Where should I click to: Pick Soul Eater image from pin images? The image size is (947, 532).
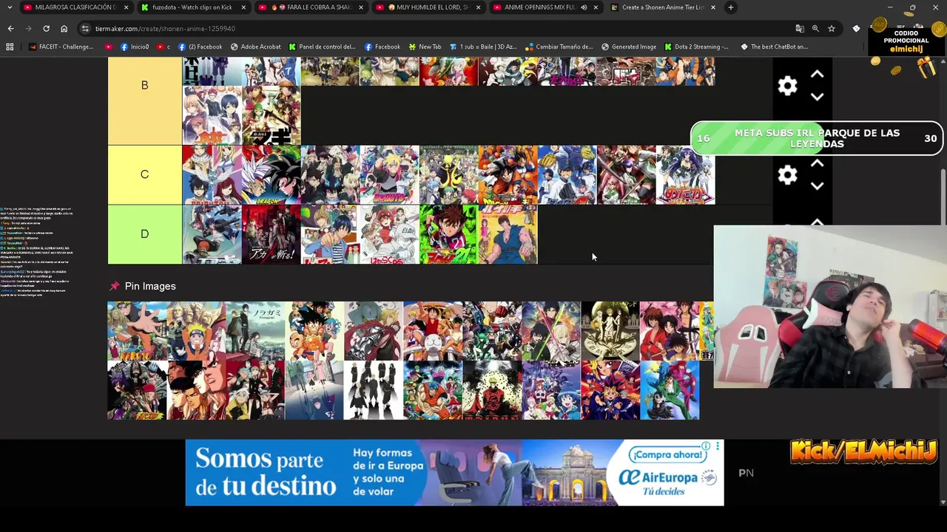[255, 390]
